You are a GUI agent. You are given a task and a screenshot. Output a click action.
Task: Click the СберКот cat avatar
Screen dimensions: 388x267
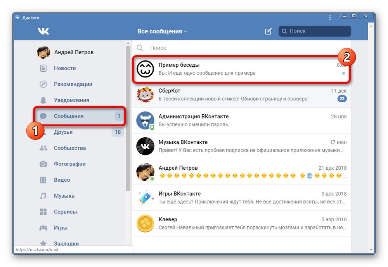click(145, 95)
